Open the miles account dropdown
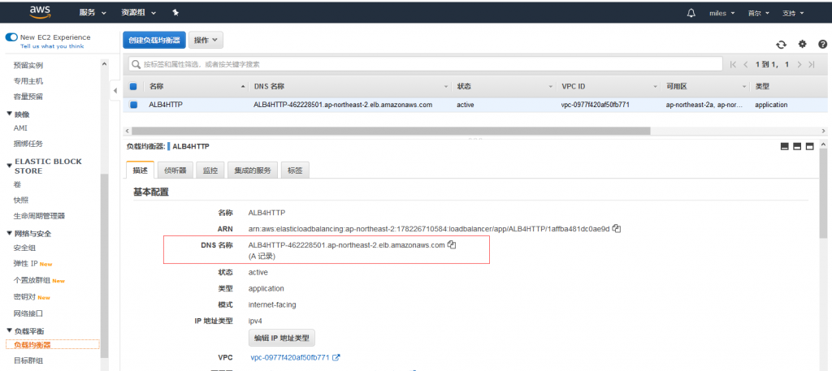 coord(721,13)
